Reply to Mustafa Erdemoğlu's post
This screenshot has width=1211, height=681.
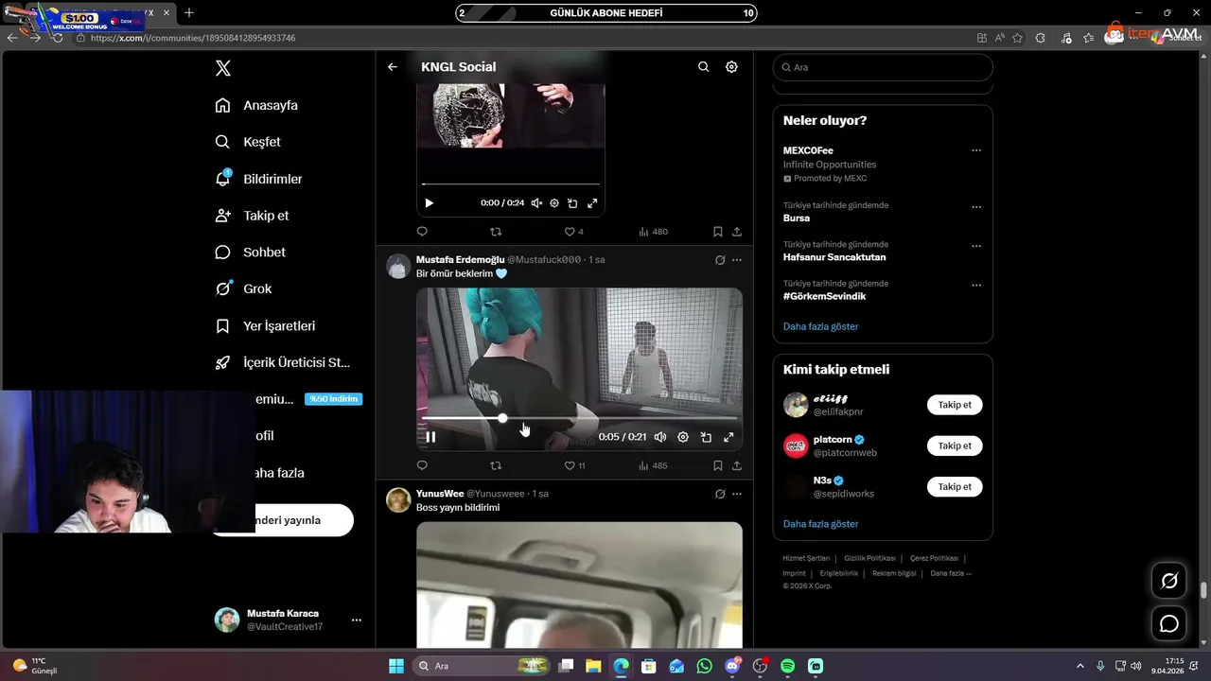422,465
